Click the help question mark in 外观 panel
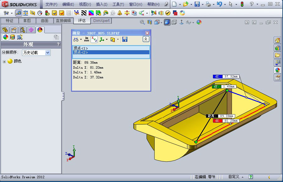The height and width of the screenshot is (182, 283). pyautogui.click(x=58, y=45)
